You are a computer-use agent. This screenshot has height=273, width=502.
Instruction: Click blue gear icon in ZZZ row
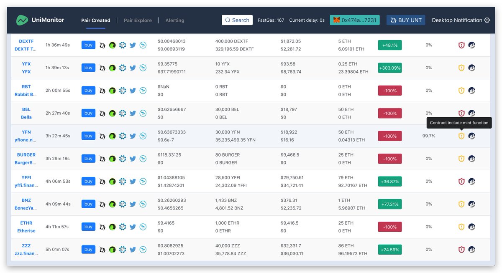123,250
